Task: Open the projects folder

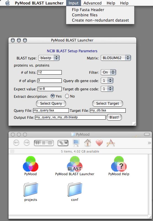Action: point(31,190)
